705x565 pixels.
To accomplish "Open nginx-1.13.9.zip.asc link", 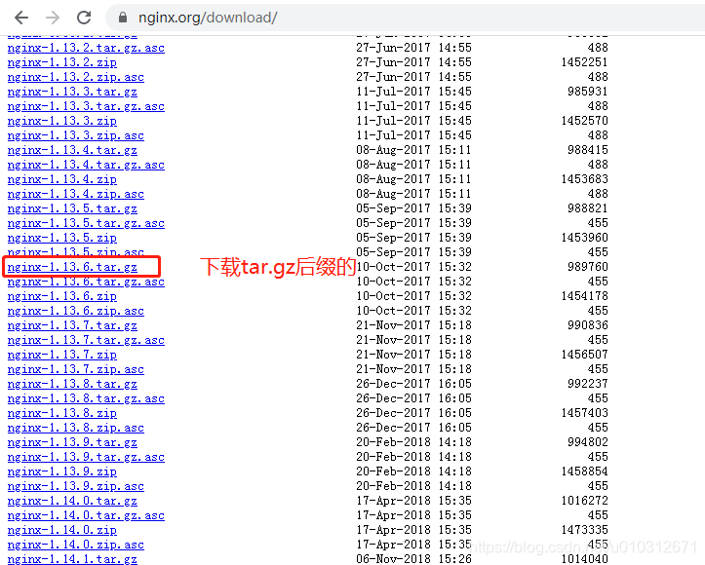I will pos(75,486).
